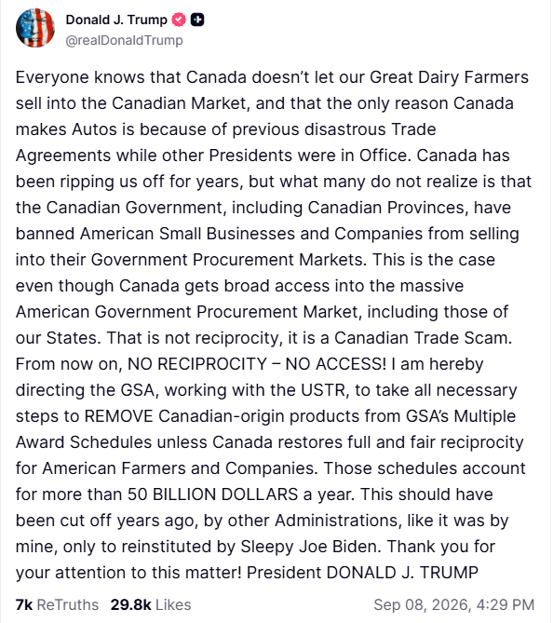The image size is (553, 623).
Task: Click "Government Procurement Markets" in the post
Action: [x=227, y=260]
